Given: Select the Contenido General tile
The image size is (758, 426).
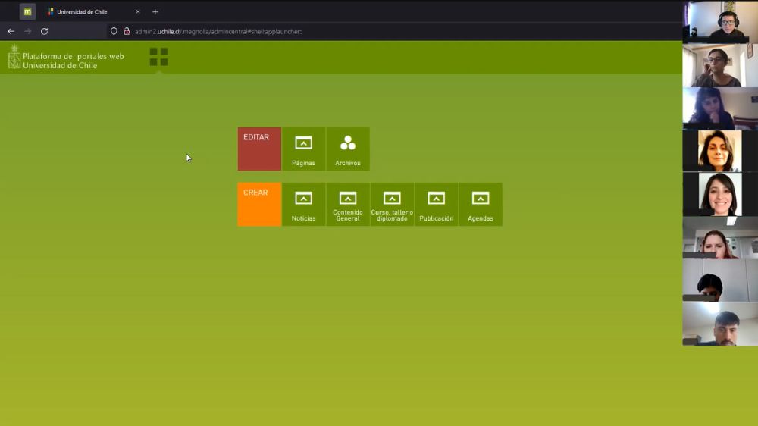Looking at the screenshot, I should click(348, 204).
